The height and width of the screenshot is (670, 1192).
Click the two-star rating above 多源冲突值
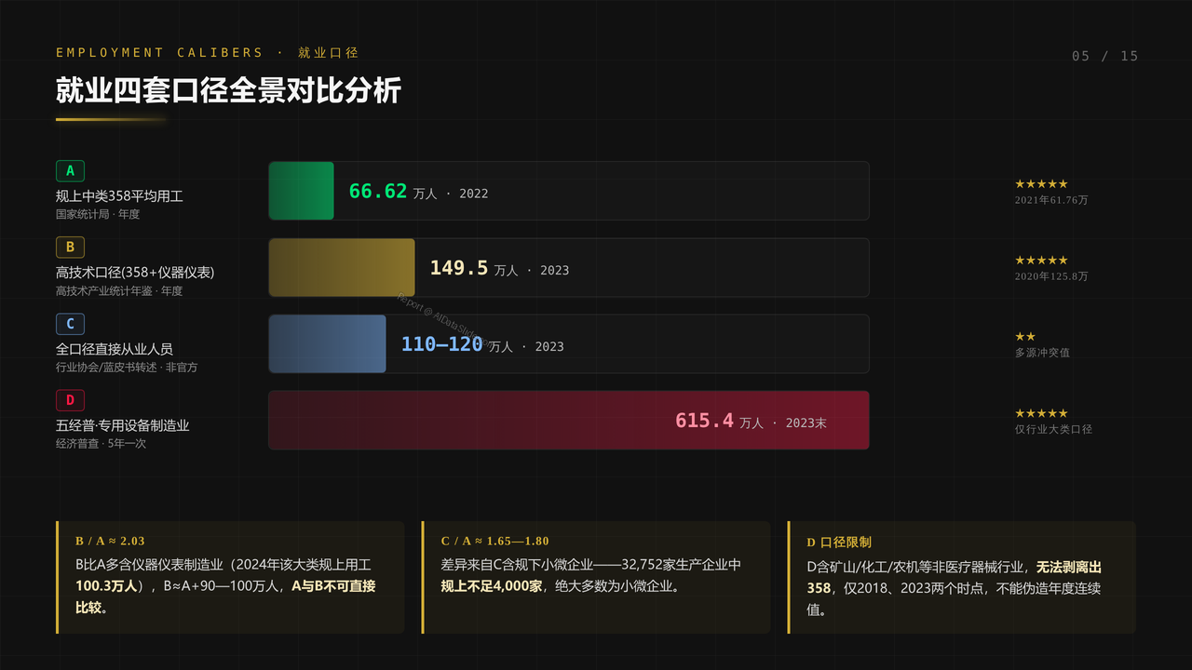[1025, 337]
